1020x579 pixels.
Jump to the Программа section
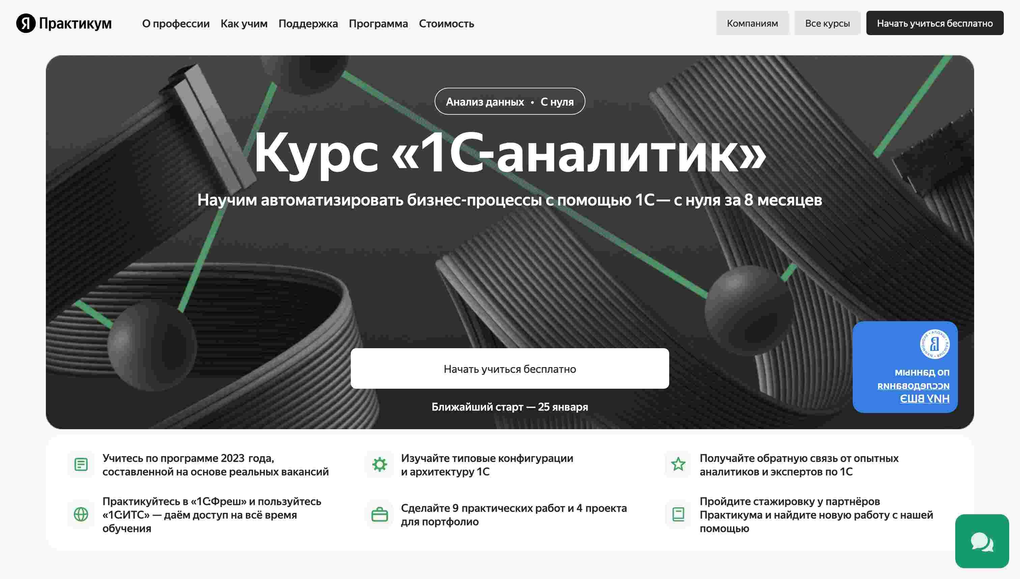click(x=378, y=24)
